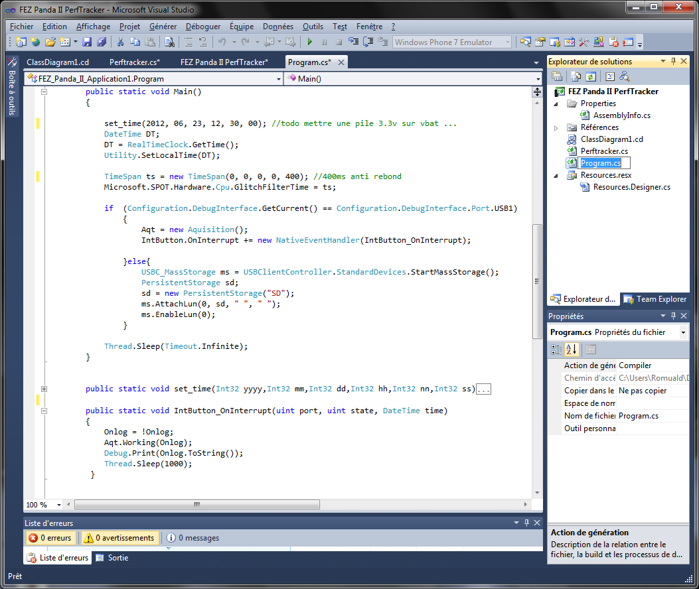Click View Class Diagram icon in Solution Explorer
The height and width of the screenshot is (589, 699).
(x=625, y=76)
